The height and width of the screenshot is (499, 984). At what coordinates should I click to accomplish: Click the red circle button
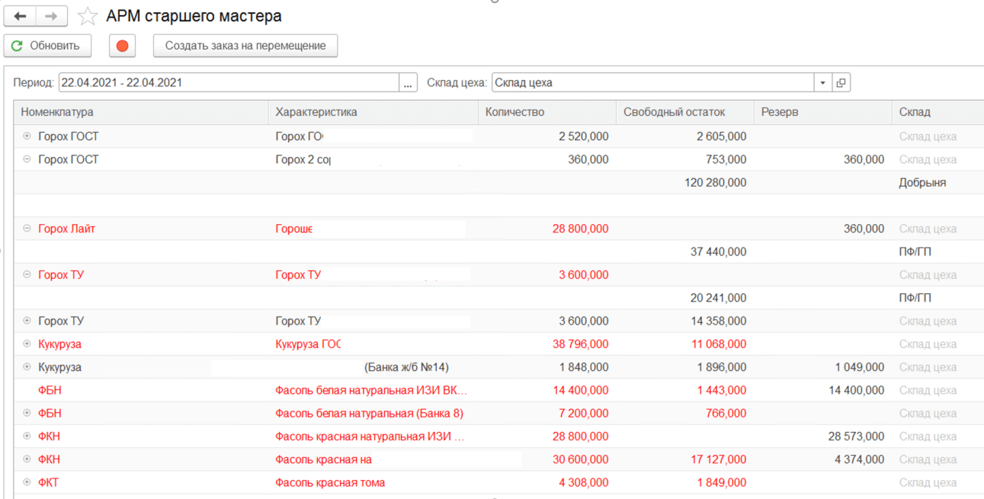(122, 46)
